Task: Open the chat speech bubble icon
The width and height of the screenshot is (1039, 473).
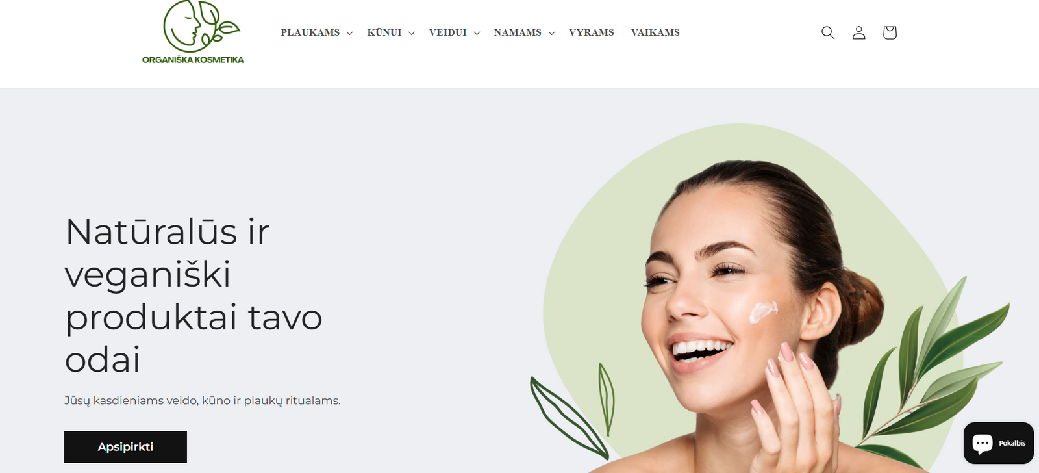Action: (983, 443)
